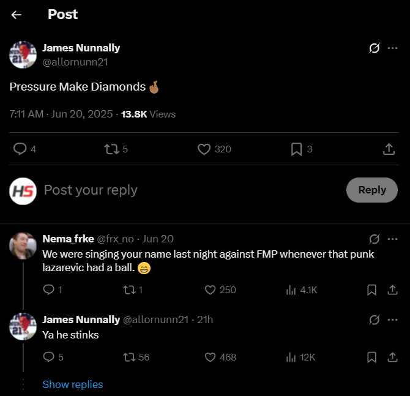Screen dimensions: 410x396
Task: Open more options on James Nunnally's post
Action: pos(393,48)
